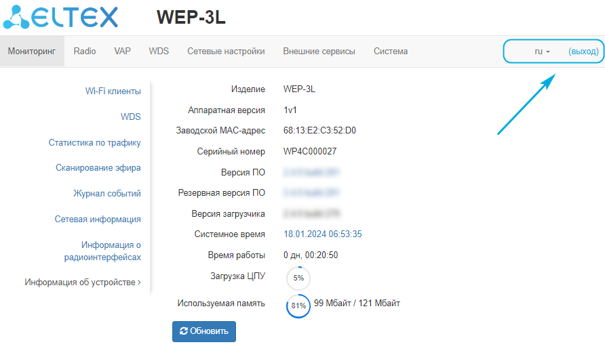Open Сетевые настройки tab

pos(226,51)
